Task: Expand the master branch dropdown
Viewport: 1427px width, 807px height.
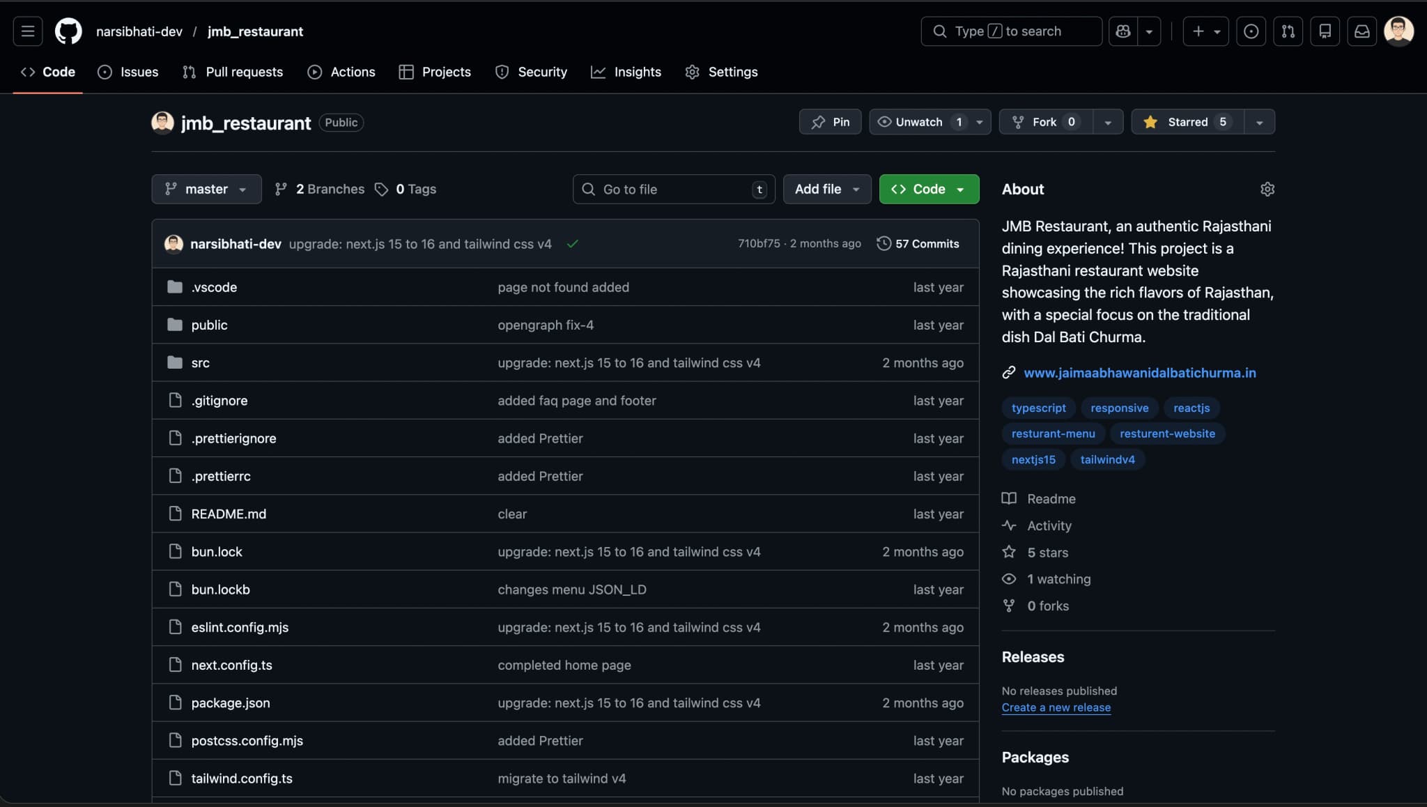Action: [206, 189]
